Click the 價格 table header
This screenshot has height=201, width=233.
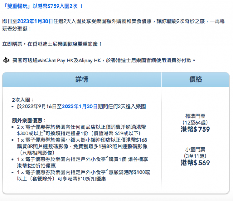[x=195, y=79]
